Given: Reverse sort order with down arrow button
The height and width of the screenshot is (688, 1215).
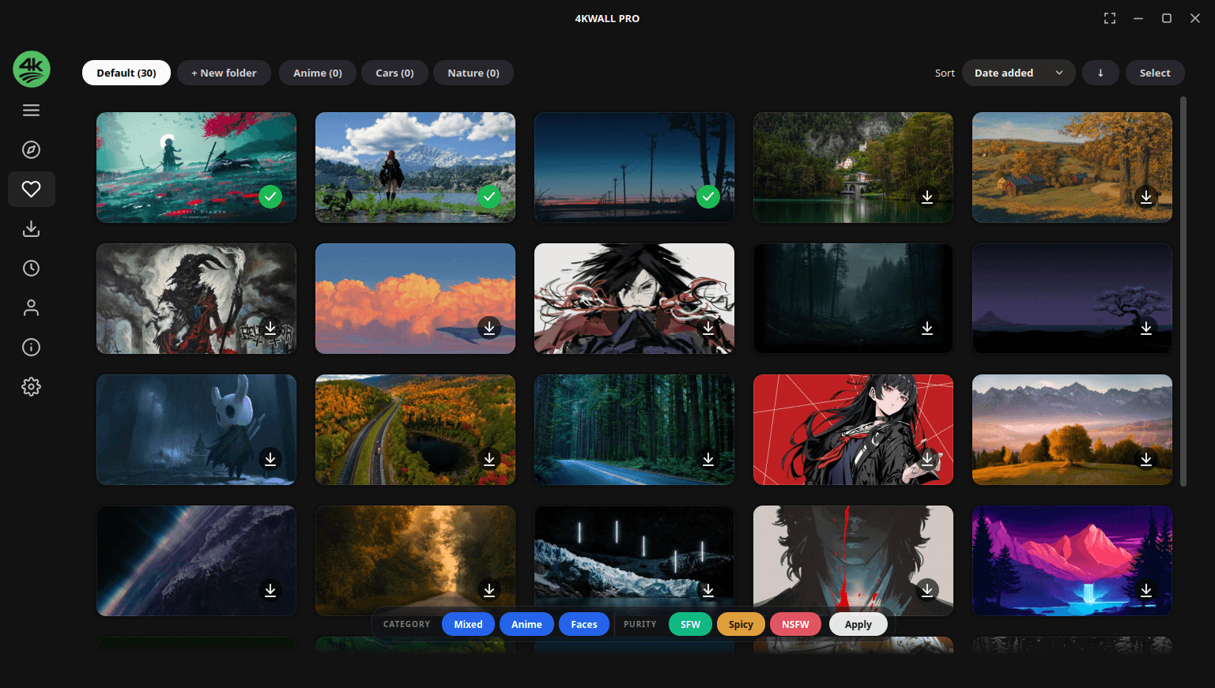Looking at the screenshot, I should tap(1100, 73).
